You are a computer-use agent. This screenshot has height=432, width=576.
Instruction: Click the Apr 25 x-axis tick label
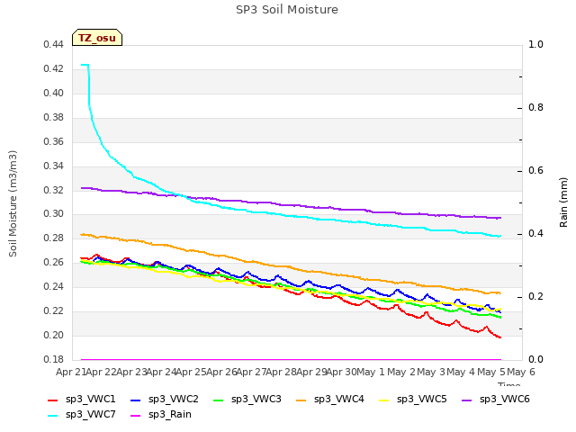[x=191, y=372]
